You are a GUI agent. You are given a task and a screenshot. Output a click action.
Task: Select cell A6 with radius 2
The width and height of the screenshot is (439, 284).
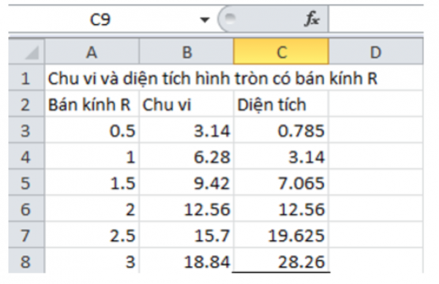[92, 209]
